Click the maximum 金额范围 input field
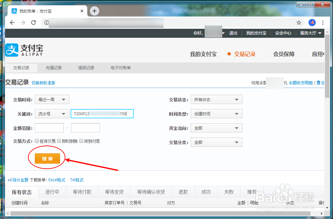This screenshot has width=333, height=219. (85, 128)
